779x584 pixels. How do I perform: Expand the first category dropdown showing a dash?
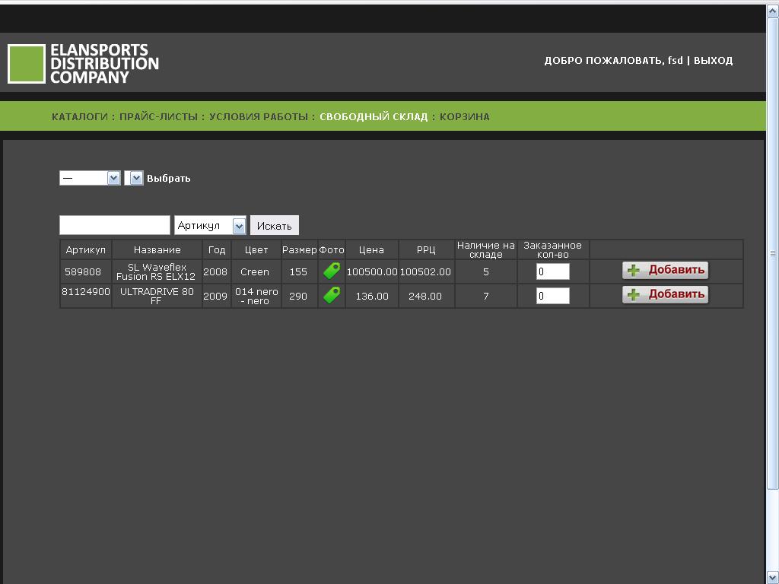pos(90,178)
